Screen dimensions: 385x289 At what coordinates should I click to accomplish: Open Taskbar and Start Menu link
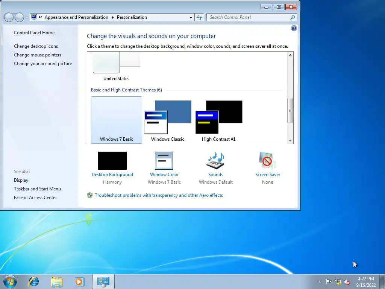coord(37,189)
